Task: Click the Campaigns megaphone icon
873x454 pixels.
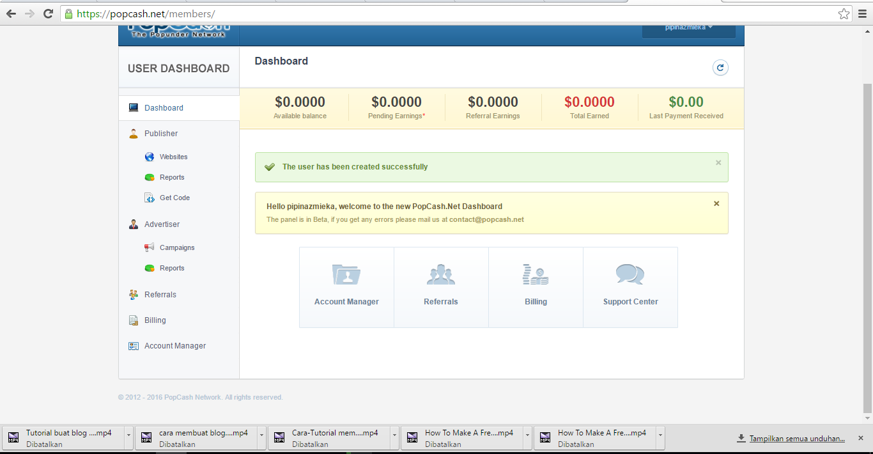Action: pos(150,247)
